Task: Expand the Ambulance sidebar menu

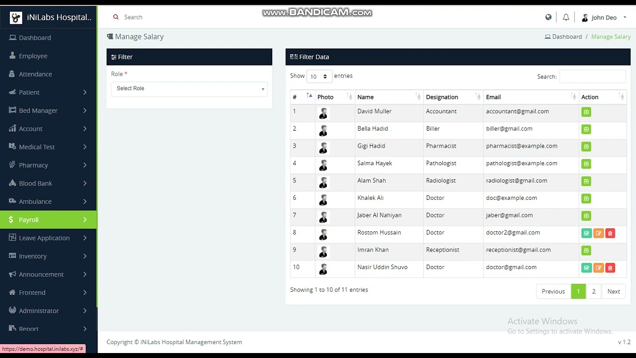Action: 48,201
